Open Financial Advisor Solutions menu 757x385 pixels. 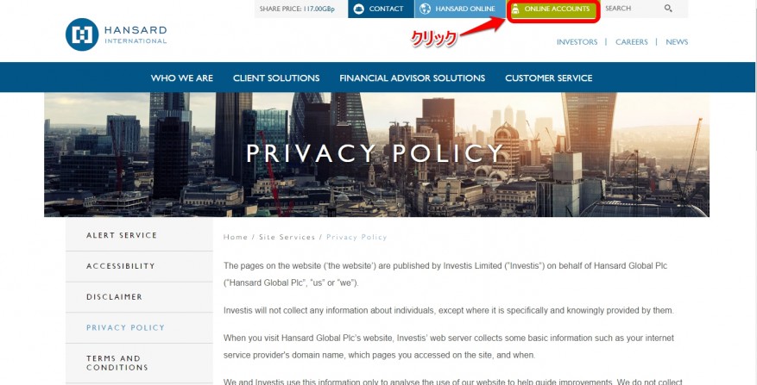413,78
